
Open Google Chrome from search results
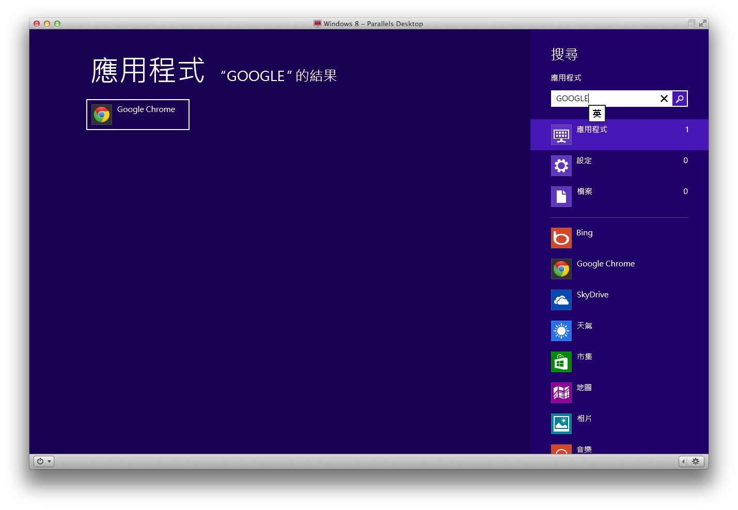click(138, 115)
